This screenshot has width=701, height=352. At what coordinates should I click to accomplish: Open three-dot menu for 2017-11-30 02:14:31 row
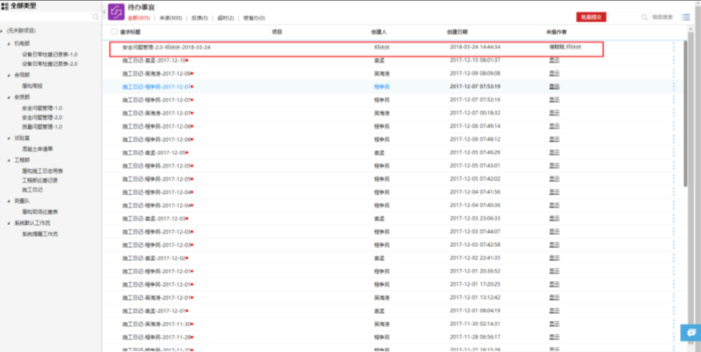point(674,324)
